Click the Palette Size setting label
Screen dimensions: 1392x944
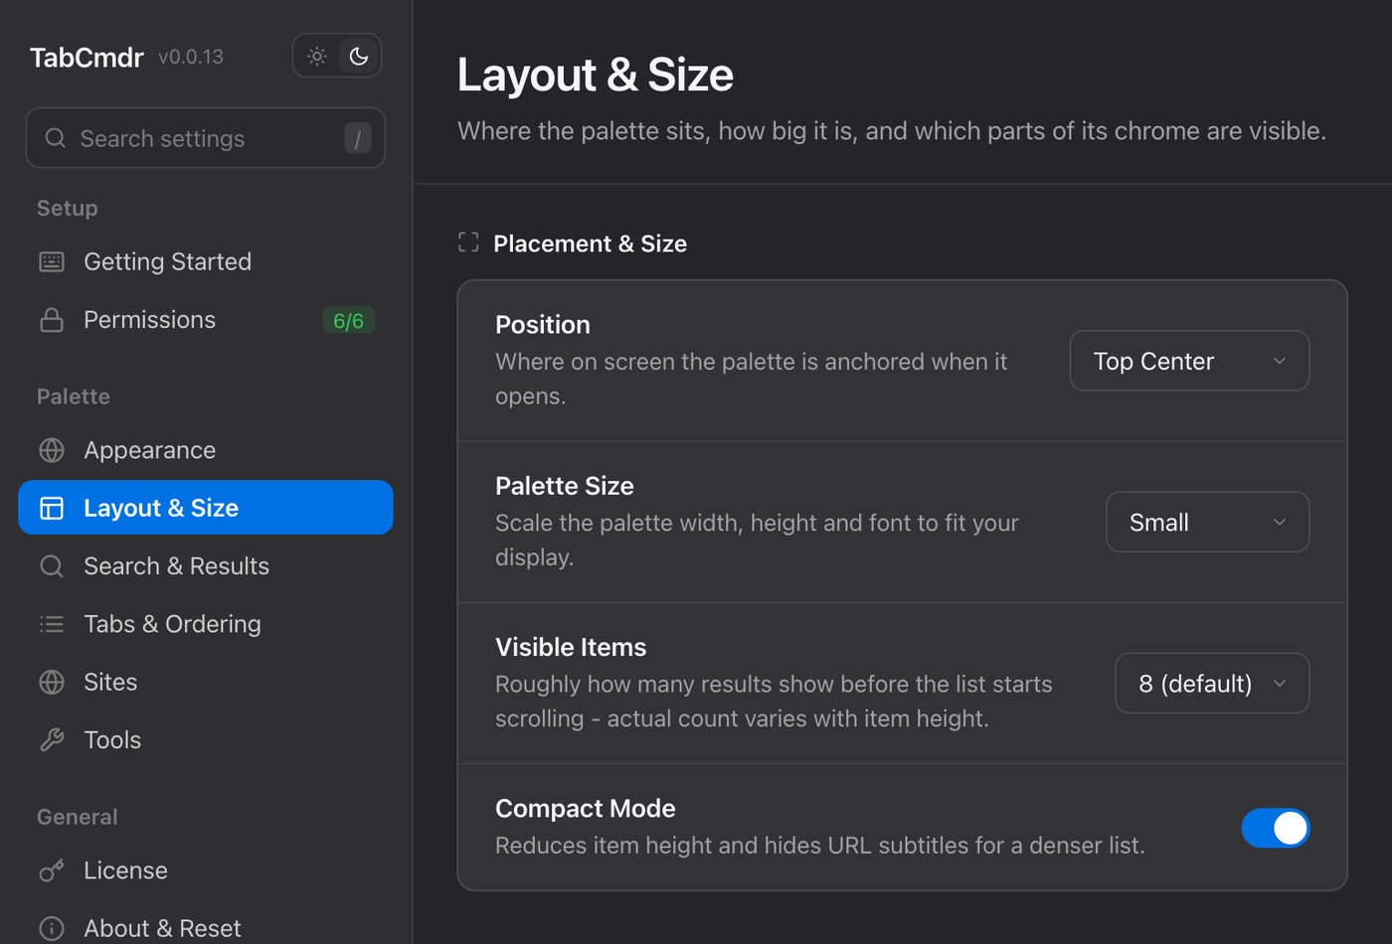[565, 486]
